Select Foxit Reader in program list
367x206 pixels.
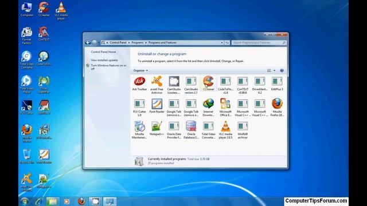point(157,106)
